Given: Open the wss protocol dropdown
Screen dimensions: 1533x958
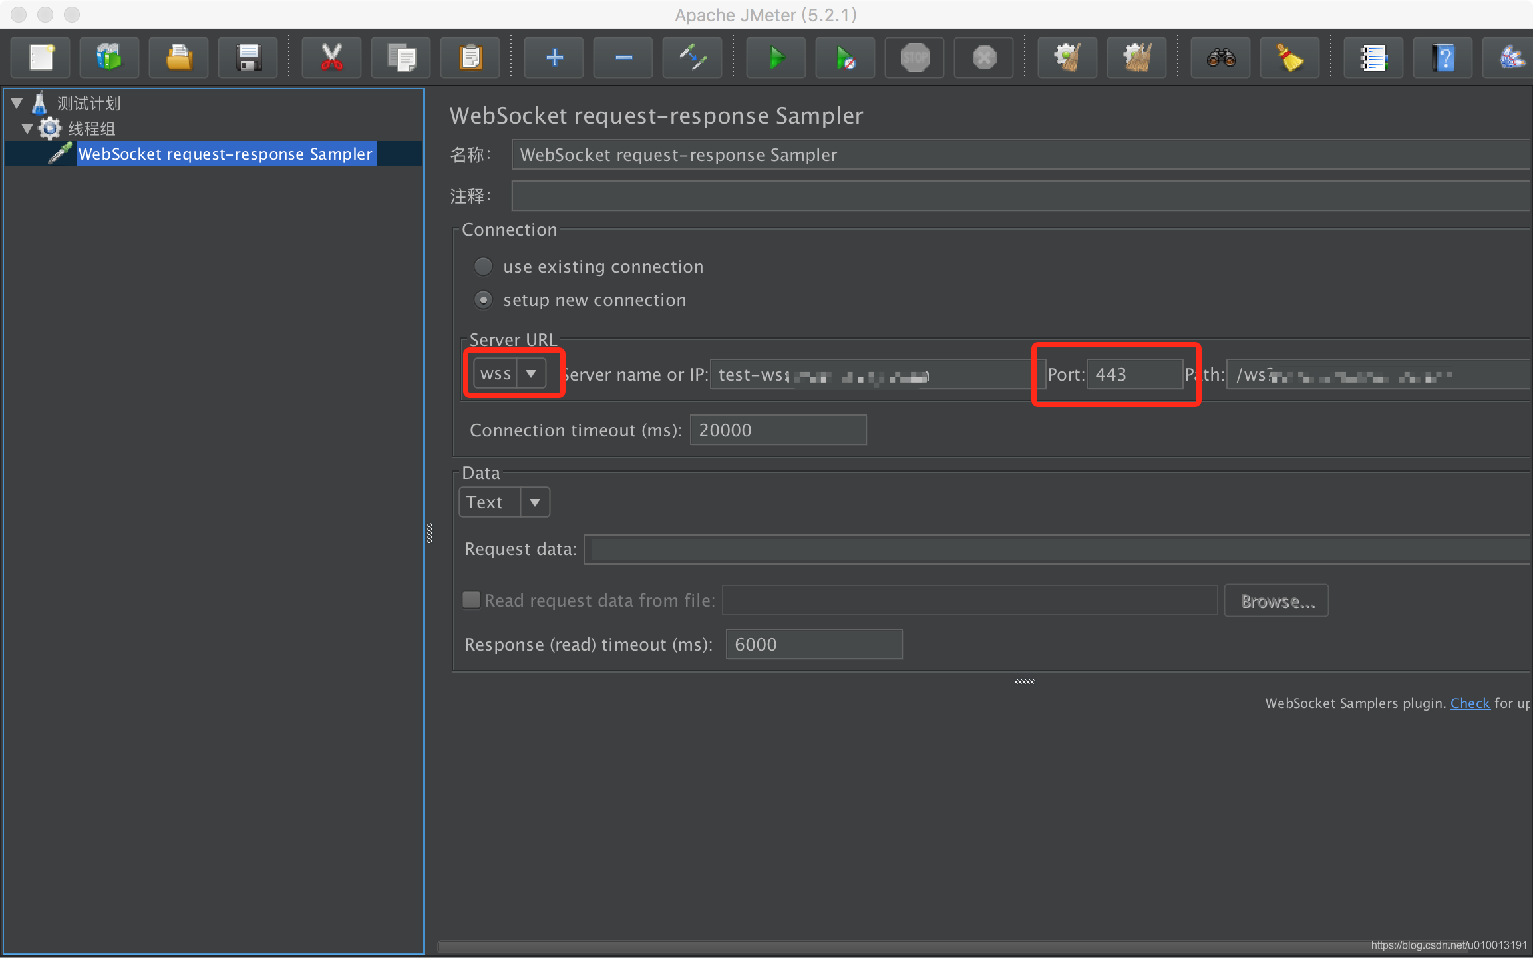Looking at the screenshot, I should click(x=510, y=373).
